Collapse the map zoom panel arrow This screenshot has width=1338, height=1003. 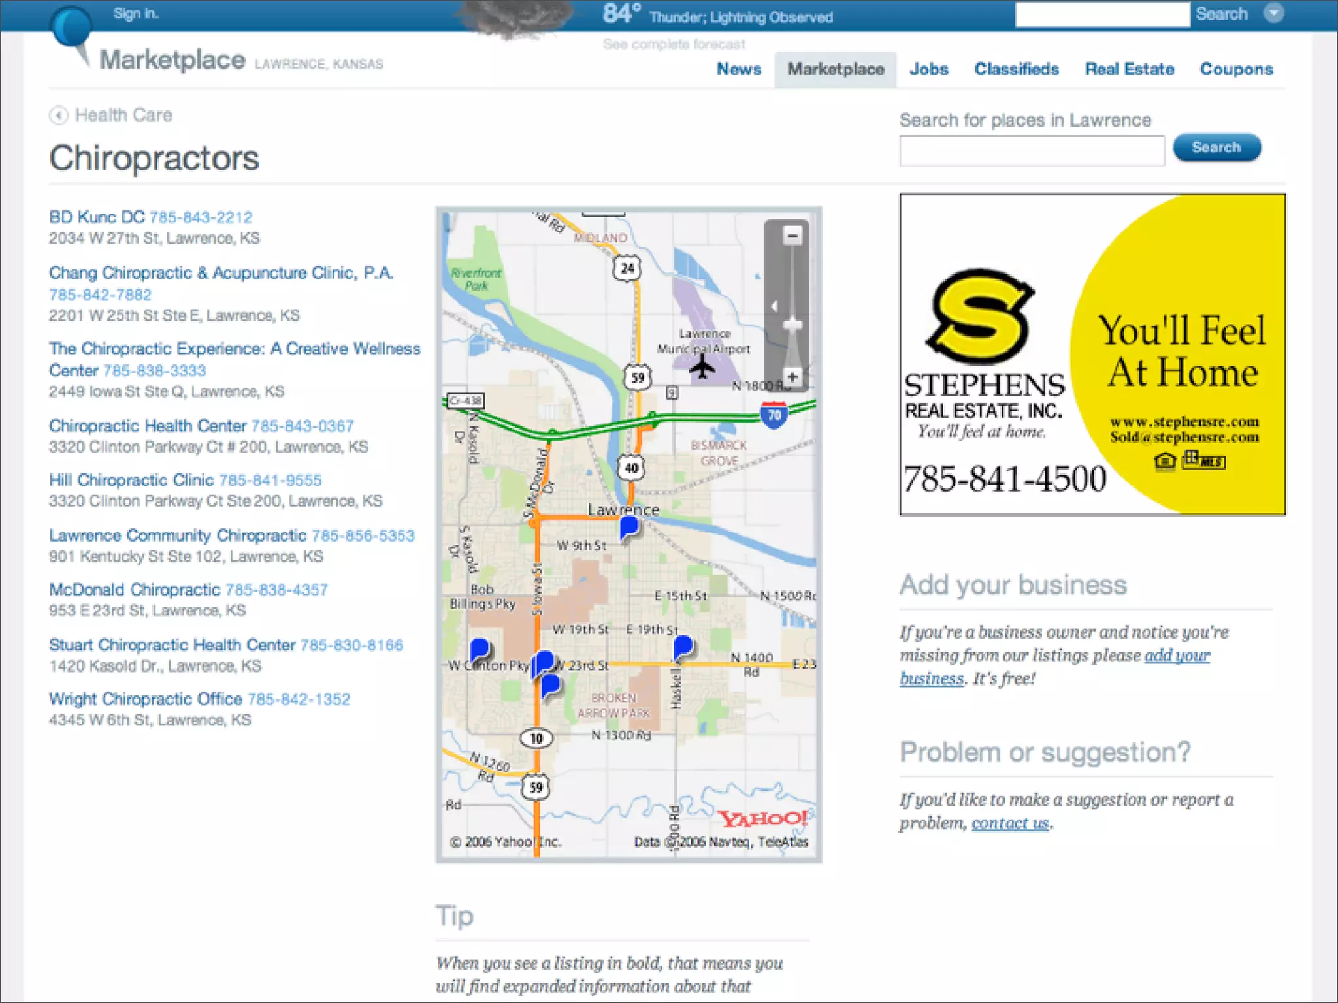tap(774, 306)
